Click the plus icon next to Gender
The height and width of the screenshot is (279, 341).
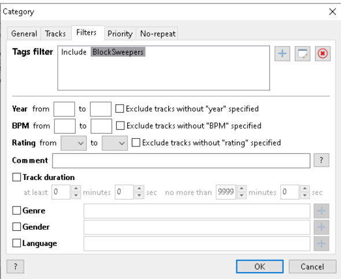(321, 227)
